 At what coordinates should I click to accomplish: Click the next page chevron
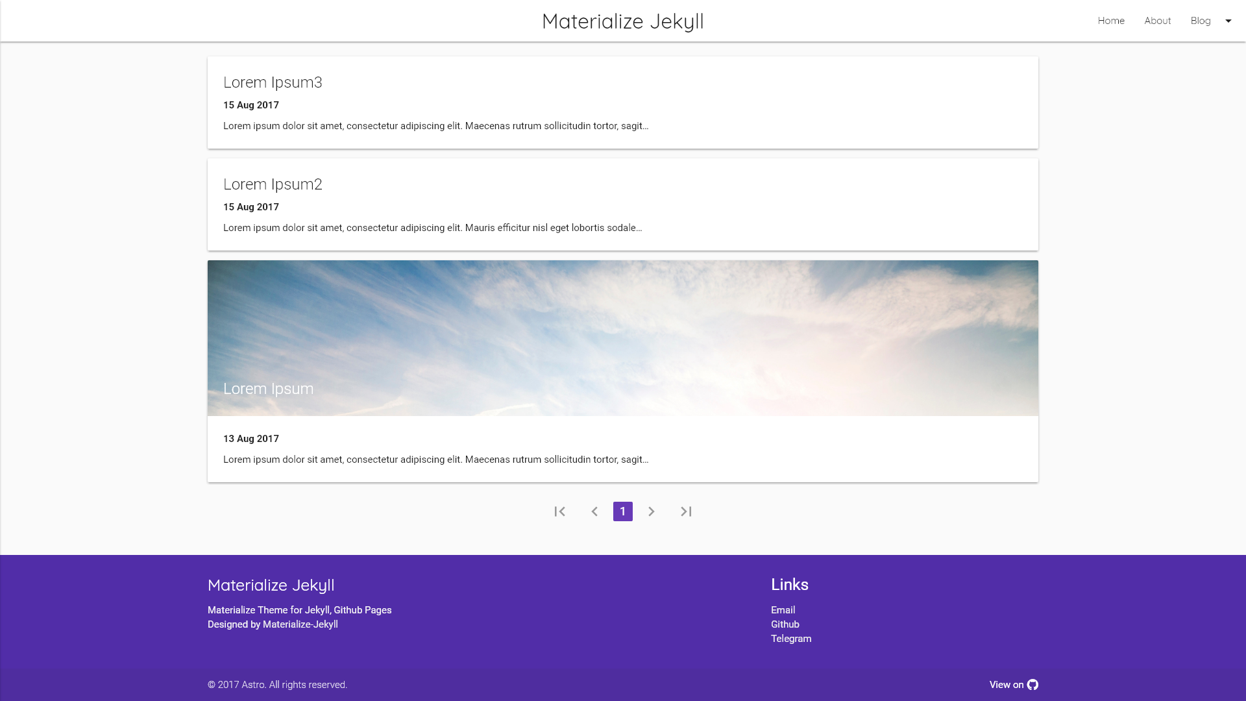pos(652,511)
